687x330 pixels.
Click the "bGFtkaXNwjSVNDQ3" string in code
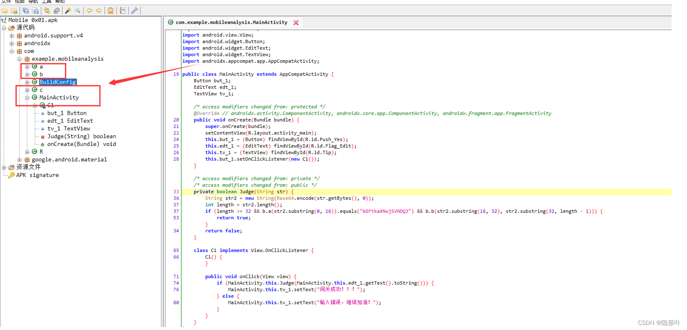[x=386, y=211]
